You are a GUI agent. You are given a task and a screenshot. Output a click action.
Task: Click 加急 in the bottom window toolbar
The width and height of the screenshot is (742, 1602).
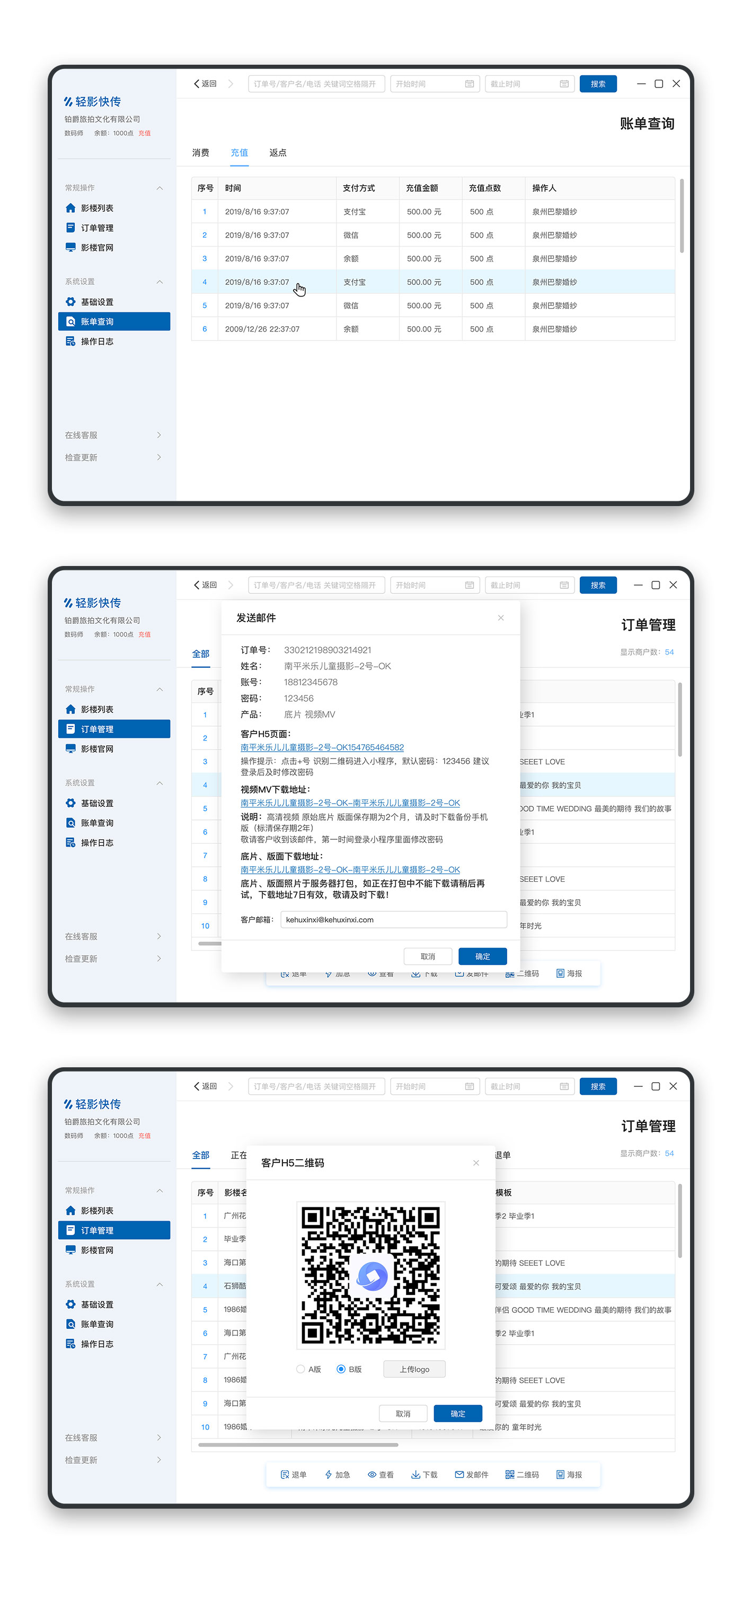click(338, 1475)
